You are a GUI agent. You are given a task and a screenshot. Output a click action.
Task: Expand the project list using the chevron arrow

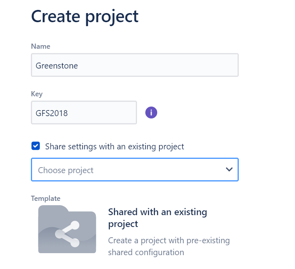(229, 170)
